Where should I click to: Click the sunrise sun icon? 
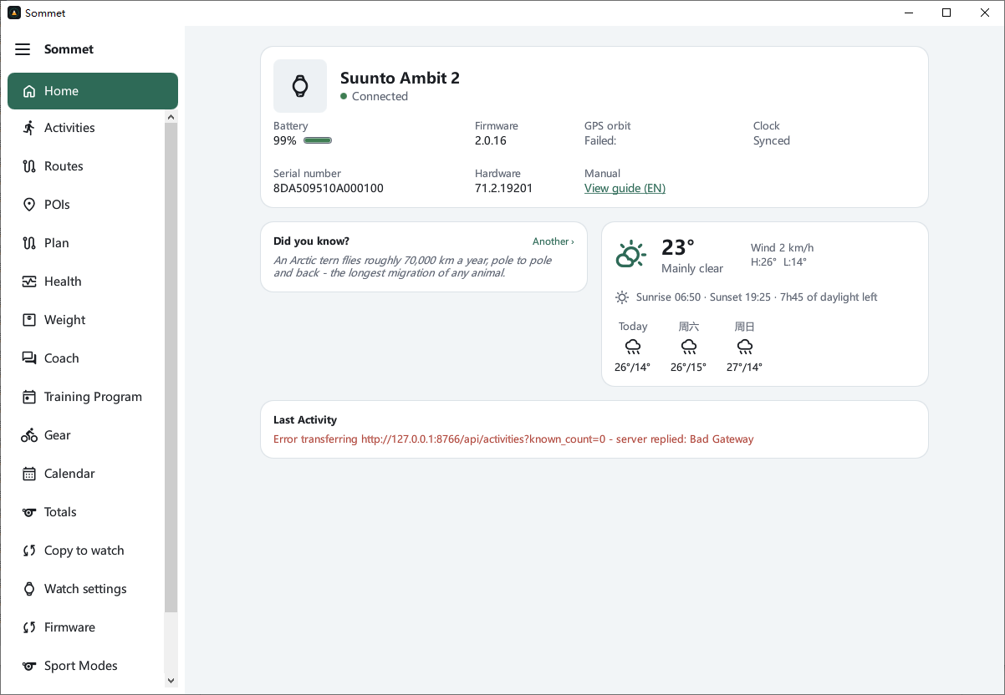[x=622, y=297]
